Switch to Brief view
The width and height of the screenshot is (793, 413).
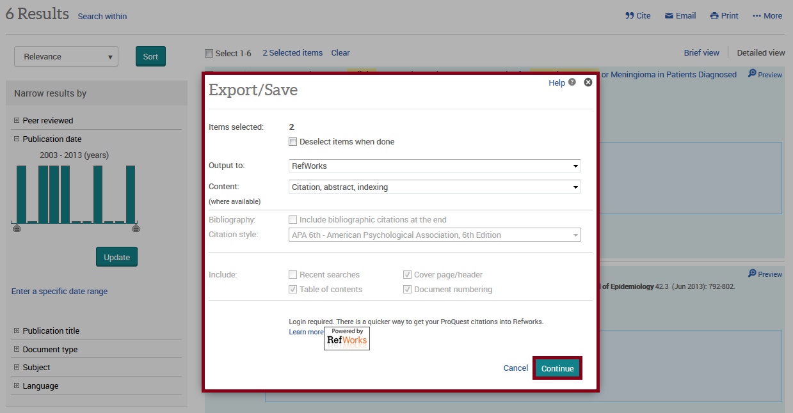click(x=701, y=52)
